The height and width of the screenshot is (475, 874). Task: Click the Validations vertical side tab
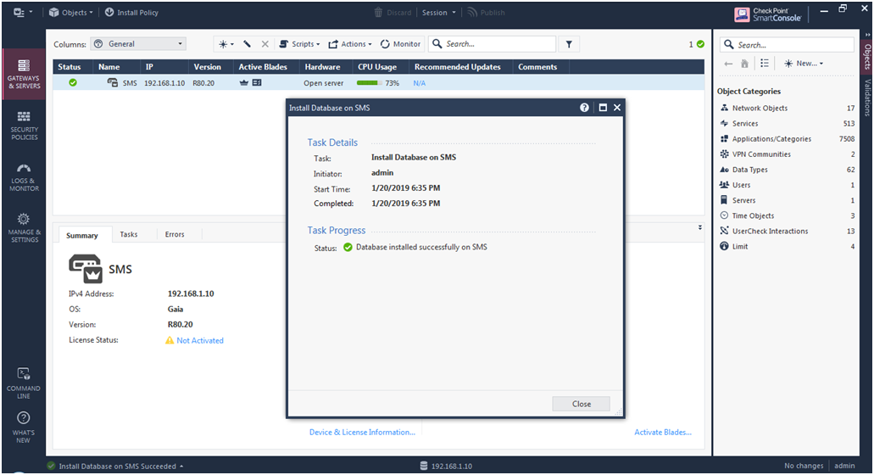866,98
